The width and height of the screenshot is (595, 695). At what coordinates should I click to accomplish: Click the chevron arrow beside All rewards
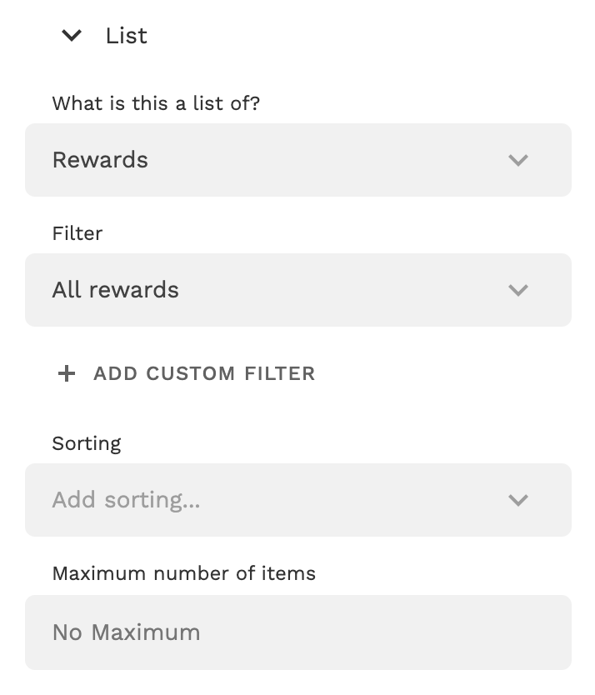coord(518,290)
